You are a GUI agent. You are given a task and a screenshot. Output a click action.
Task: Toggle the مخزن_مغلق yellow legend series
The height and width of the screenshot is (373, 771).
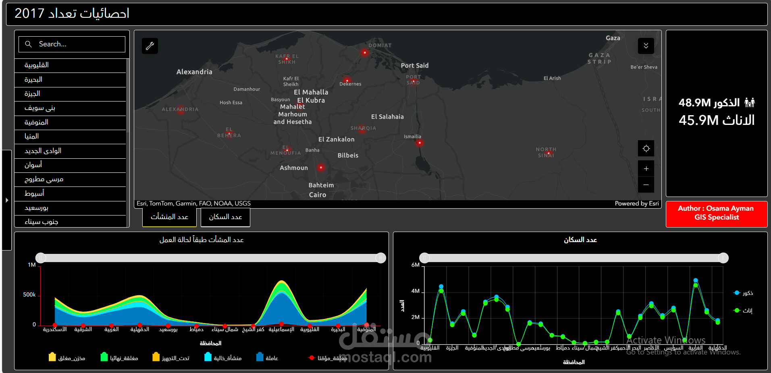(67, 358)
